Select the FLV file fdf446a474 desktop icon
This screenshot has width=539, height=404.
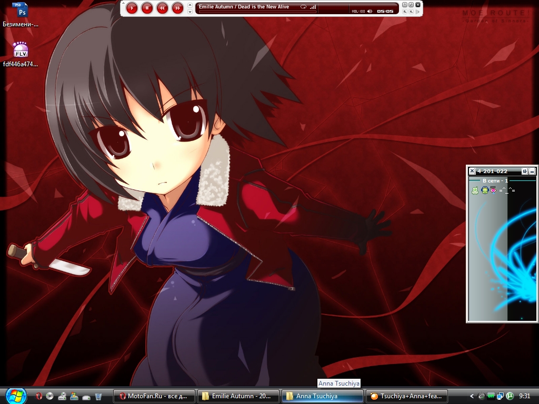21,54
